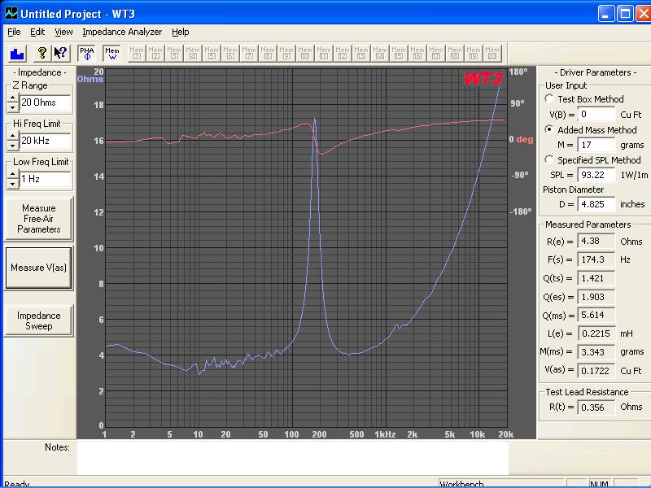Select memory slot Mem 2
This screenshot has height=488, width=651.
(x=155, y=54)
